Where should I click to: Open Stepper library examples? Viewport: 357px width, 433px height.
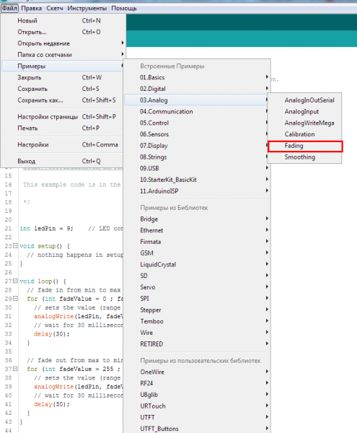(x=197, y=310)
